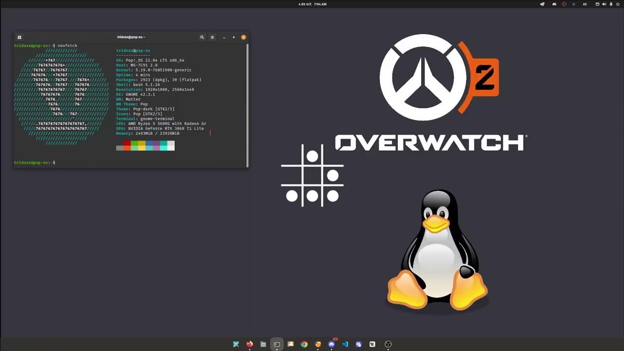This screenshot has height=351, width=624.
Task: Open the dock's magnifier workspace icon
Action: click(236, 344)
